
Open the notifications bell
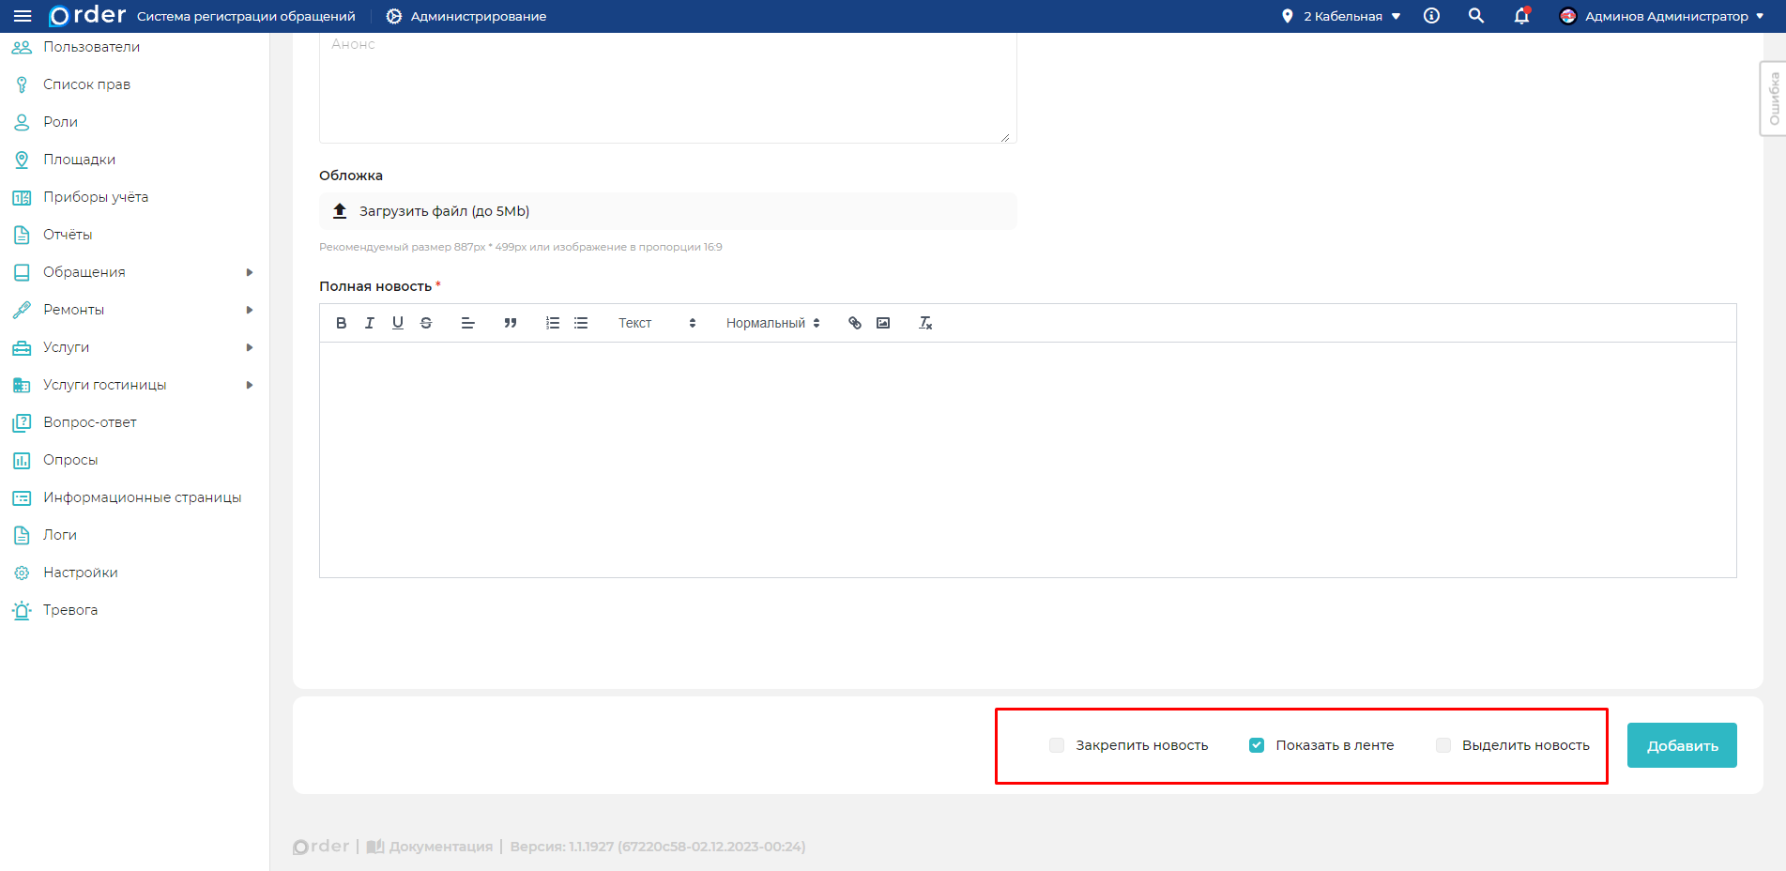1521,16
